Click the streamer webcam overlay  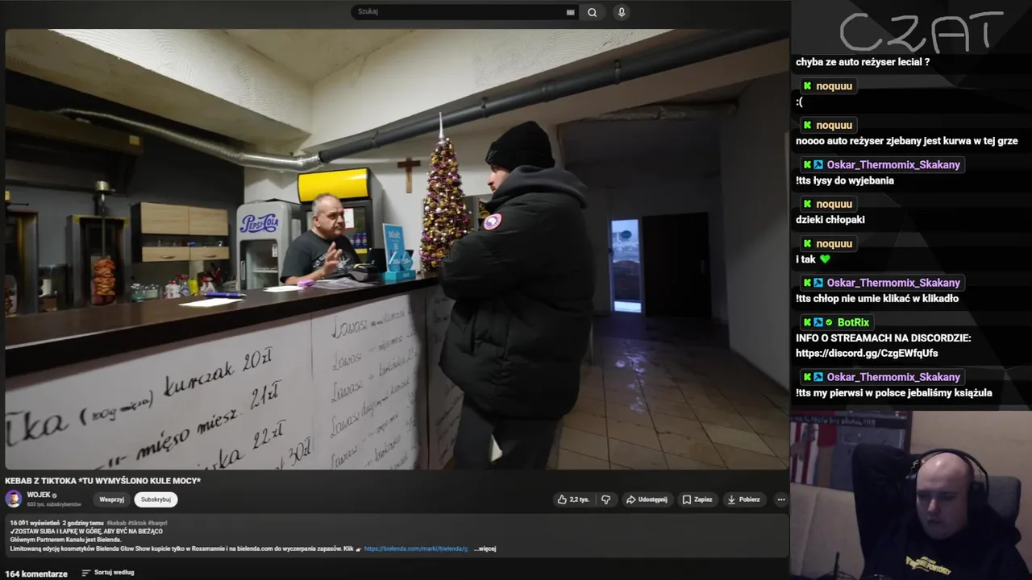pyautogui.click(x=911, y=495)
